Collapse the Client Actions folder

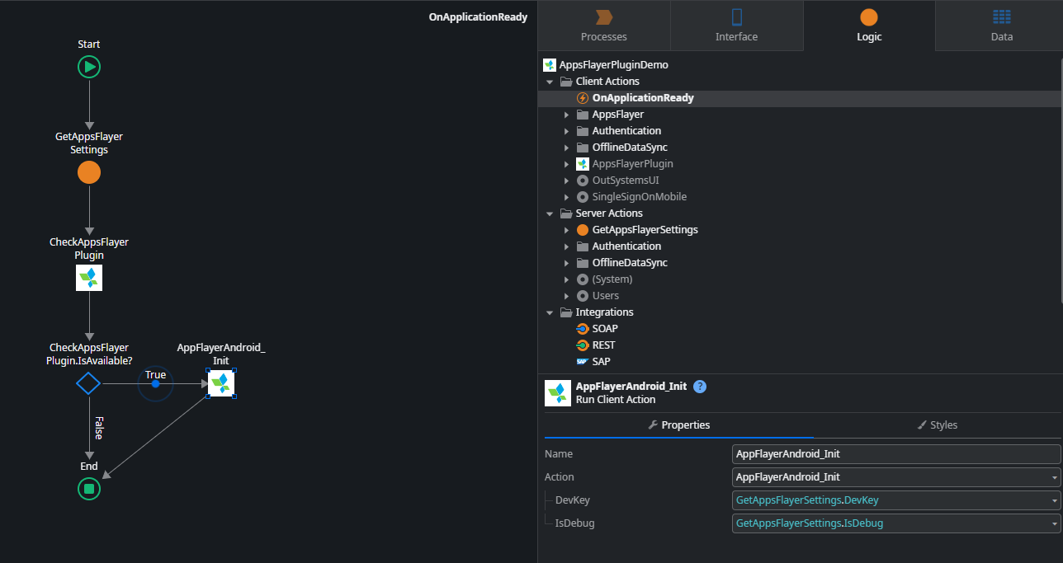550,82
